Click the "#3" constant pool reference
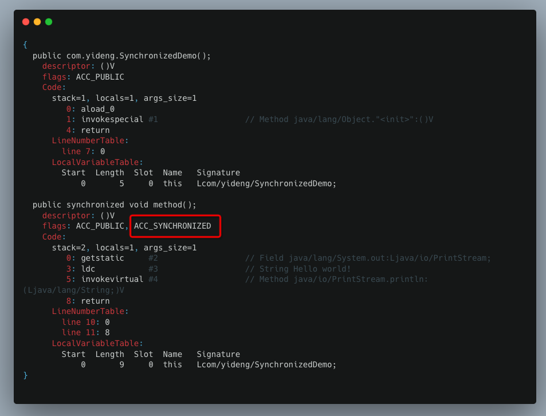Image resolution: width=546 pixels, height=416 pixels. click(x=153, y=269)
